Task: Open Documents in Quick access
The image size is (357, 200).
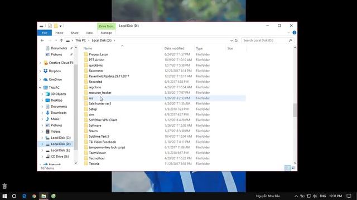Action: tap(59, 48)
